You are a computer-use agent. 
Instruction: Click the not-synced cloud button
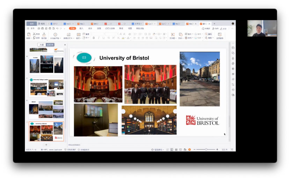coord(206,29)
